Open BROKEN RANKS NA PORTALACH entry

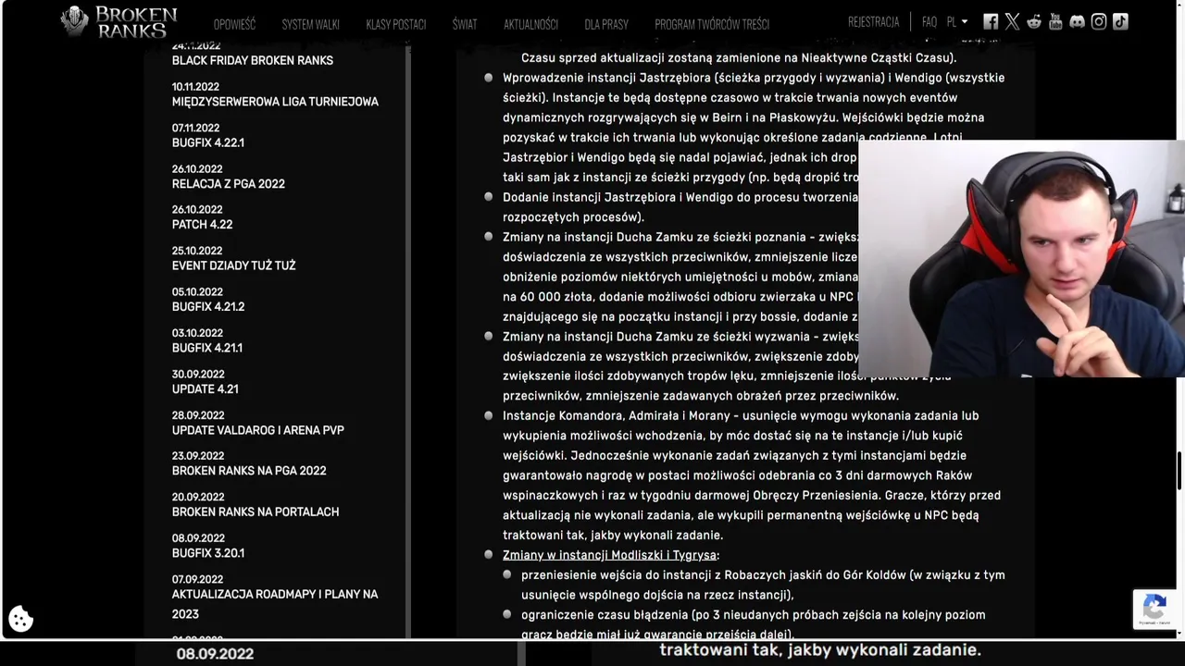point(255,512)
